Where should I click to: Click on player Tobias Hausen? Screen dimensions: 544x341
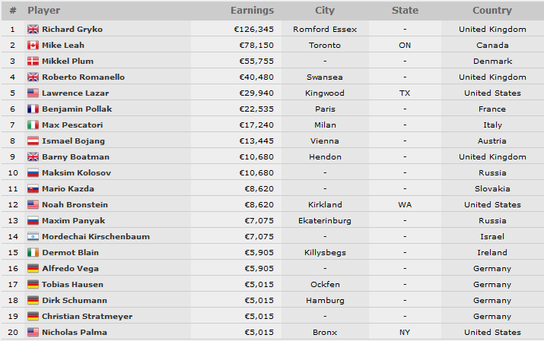point(72,284)
